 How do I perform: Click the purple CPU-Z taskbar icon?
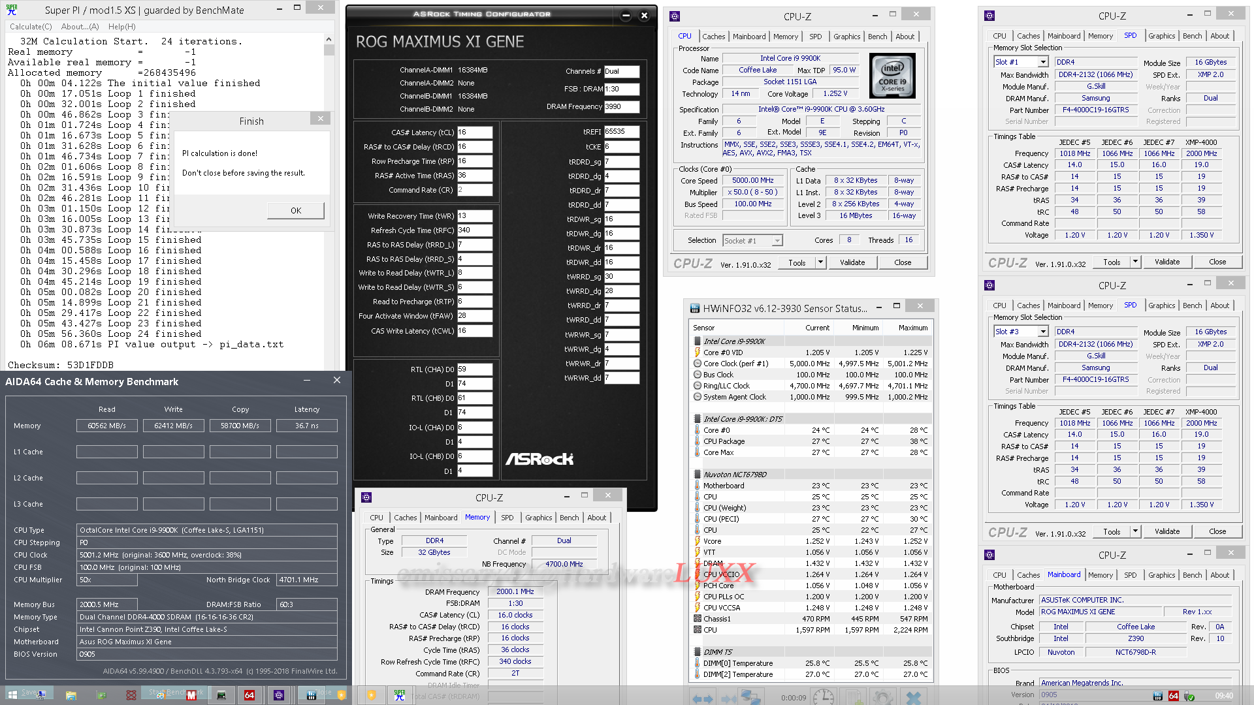tap(279, 695)
